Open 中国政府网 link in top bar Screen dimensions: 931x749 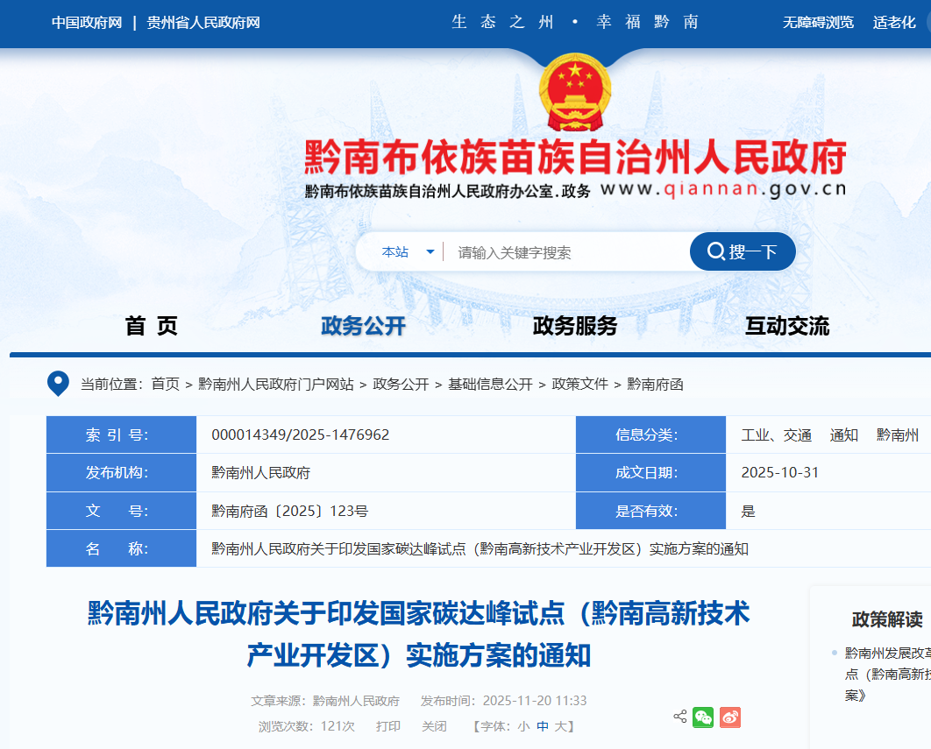point(86,23)
